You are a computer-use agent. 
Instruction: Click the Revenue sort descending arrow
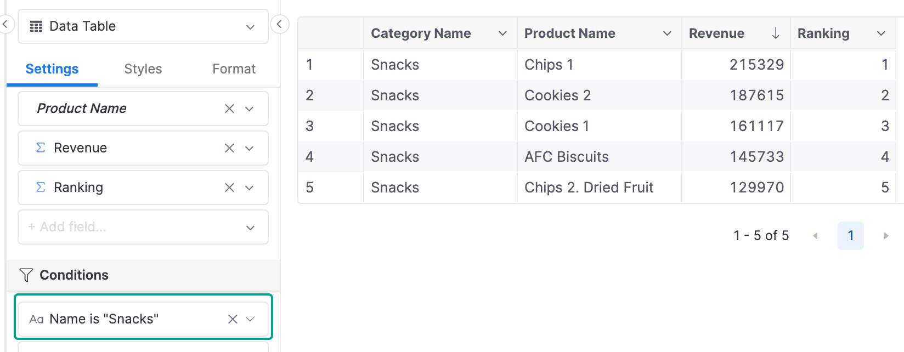[x=776, y=33]
